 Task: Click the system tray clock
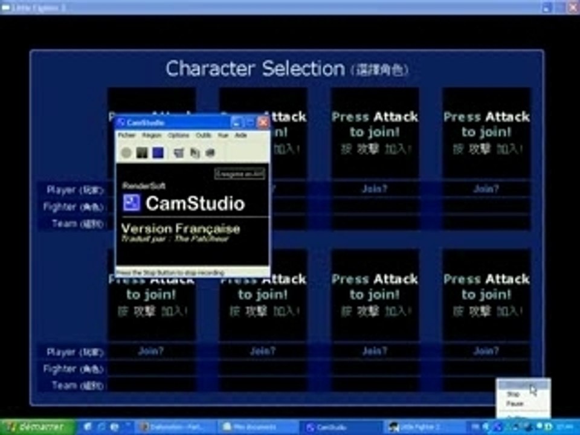(565, 427)
